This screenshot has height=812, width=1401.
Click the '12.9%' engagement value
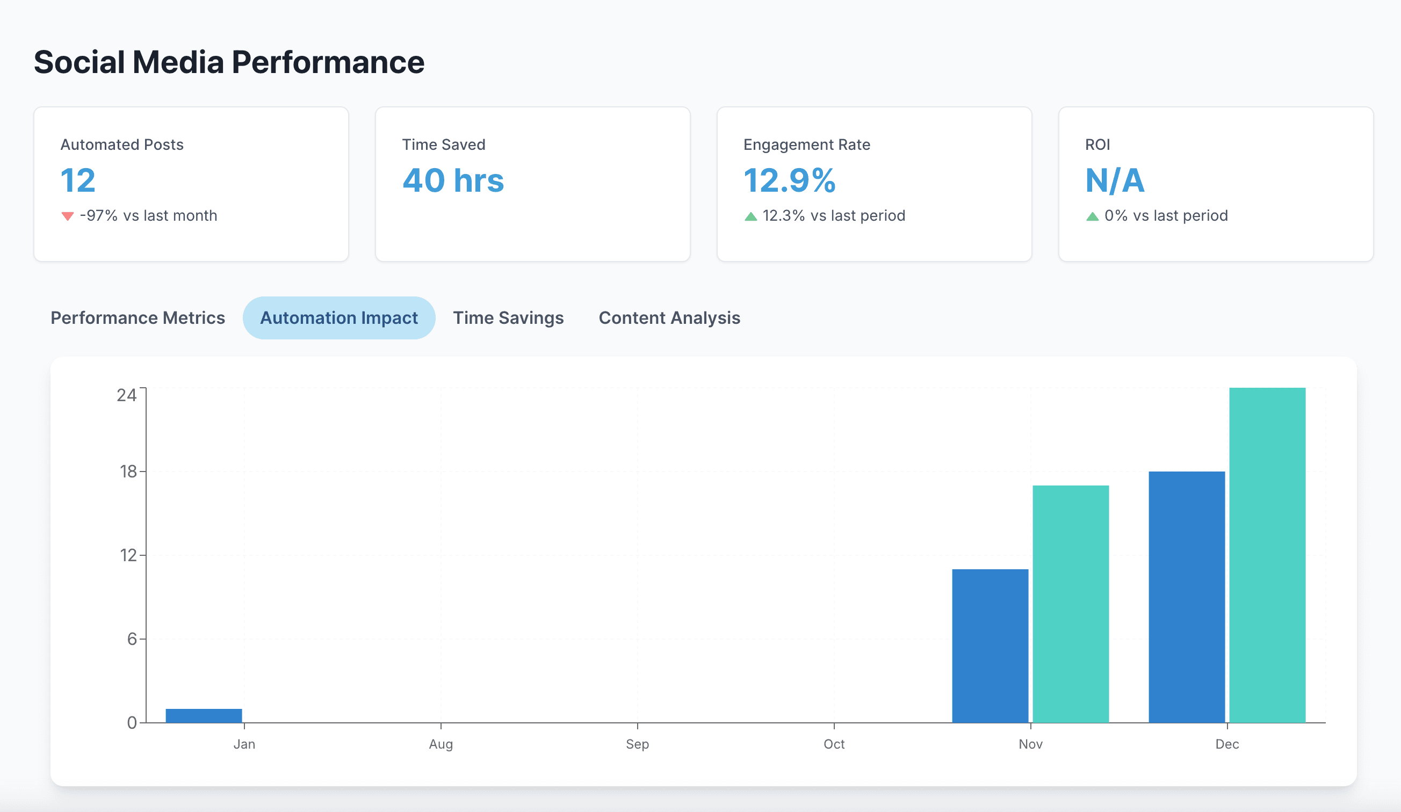790,180
